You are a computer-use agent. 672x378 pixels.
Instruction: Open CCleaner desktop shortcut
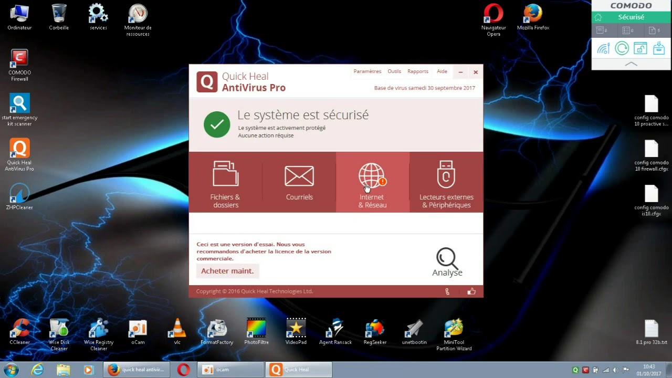point(19,332)
